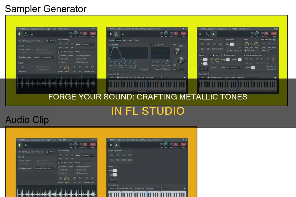This screenshot has height=197, width=296.
Task: Click the green wrench icon in the Audio Clip Levels adjustment window
Action: point(117,145)
